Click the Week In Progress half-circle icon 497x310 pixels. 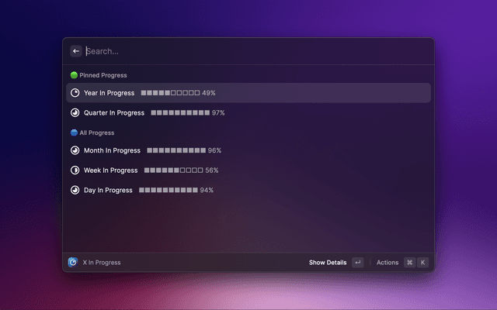tap(75, 170)
